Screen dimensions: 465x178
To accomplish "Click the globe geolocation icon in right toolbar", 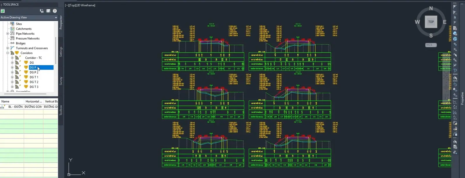I will 455,39.
